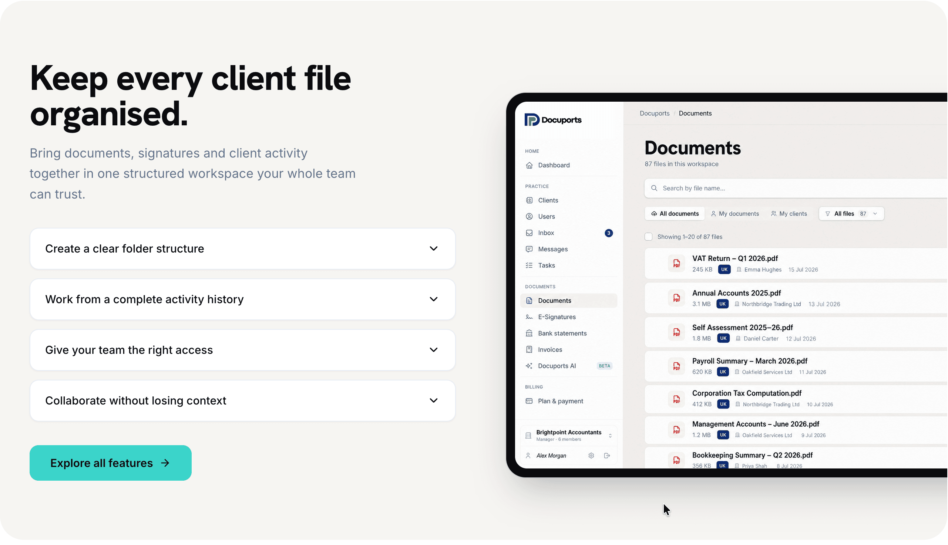Screen dimensions: 948x545
Task: Click the date 15 Jul 2026
Action: [x=803, y=270]
